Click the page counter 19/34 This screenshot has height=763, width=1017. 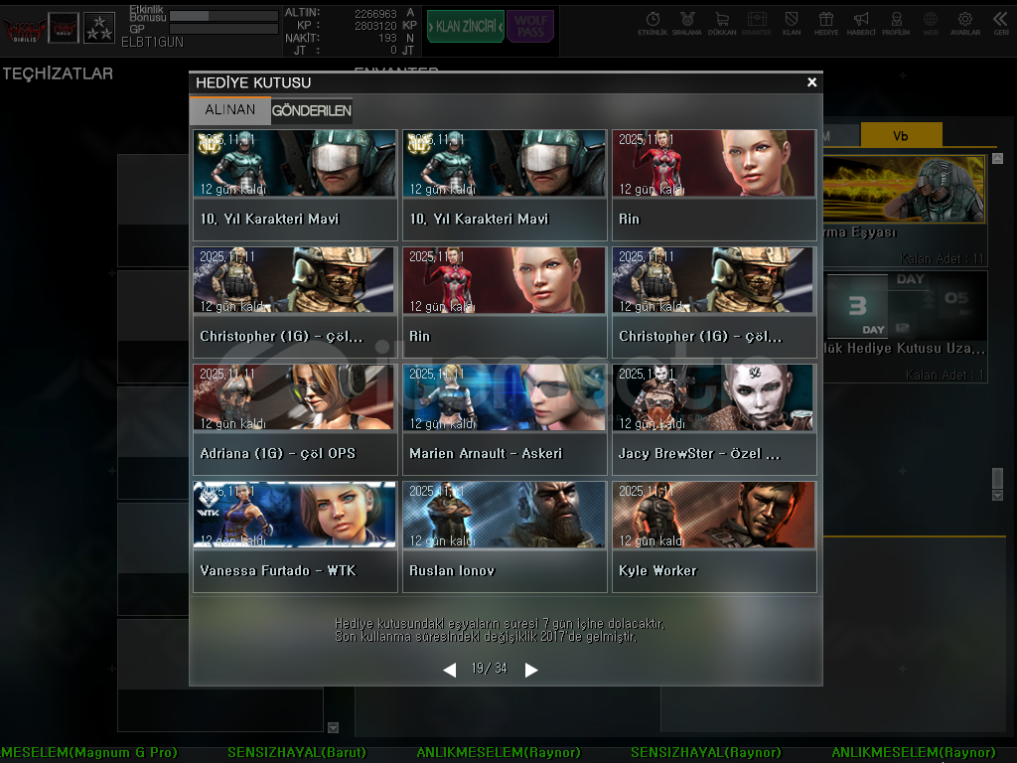click(489, 669)
